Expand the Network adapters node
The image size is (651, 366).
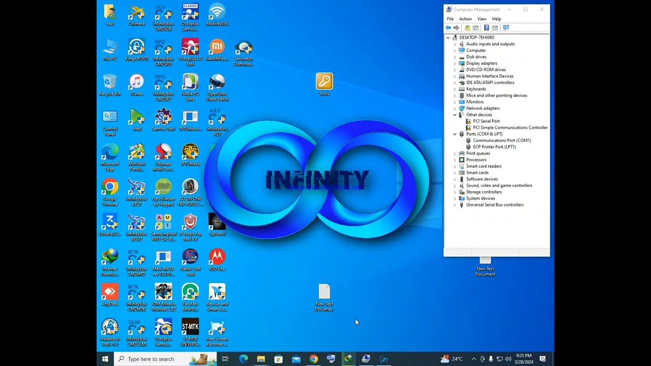pyautogui.click(x=455, y=108)
